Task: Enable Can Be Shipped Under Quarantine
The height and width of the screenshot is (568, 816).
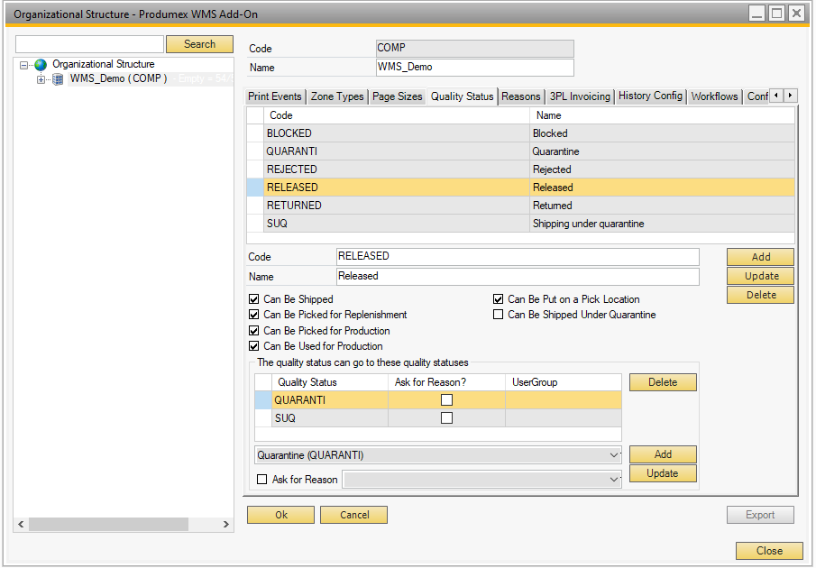Action: pyautogui.click(x=499, y=315)
